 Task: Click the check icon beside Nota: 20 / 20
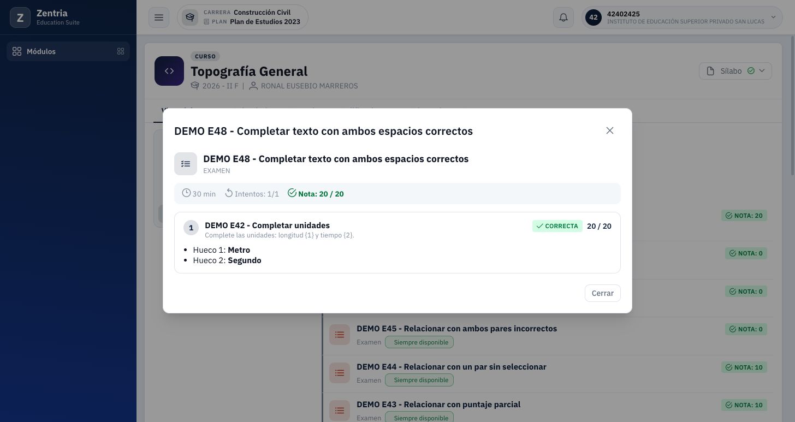point(292,193)
